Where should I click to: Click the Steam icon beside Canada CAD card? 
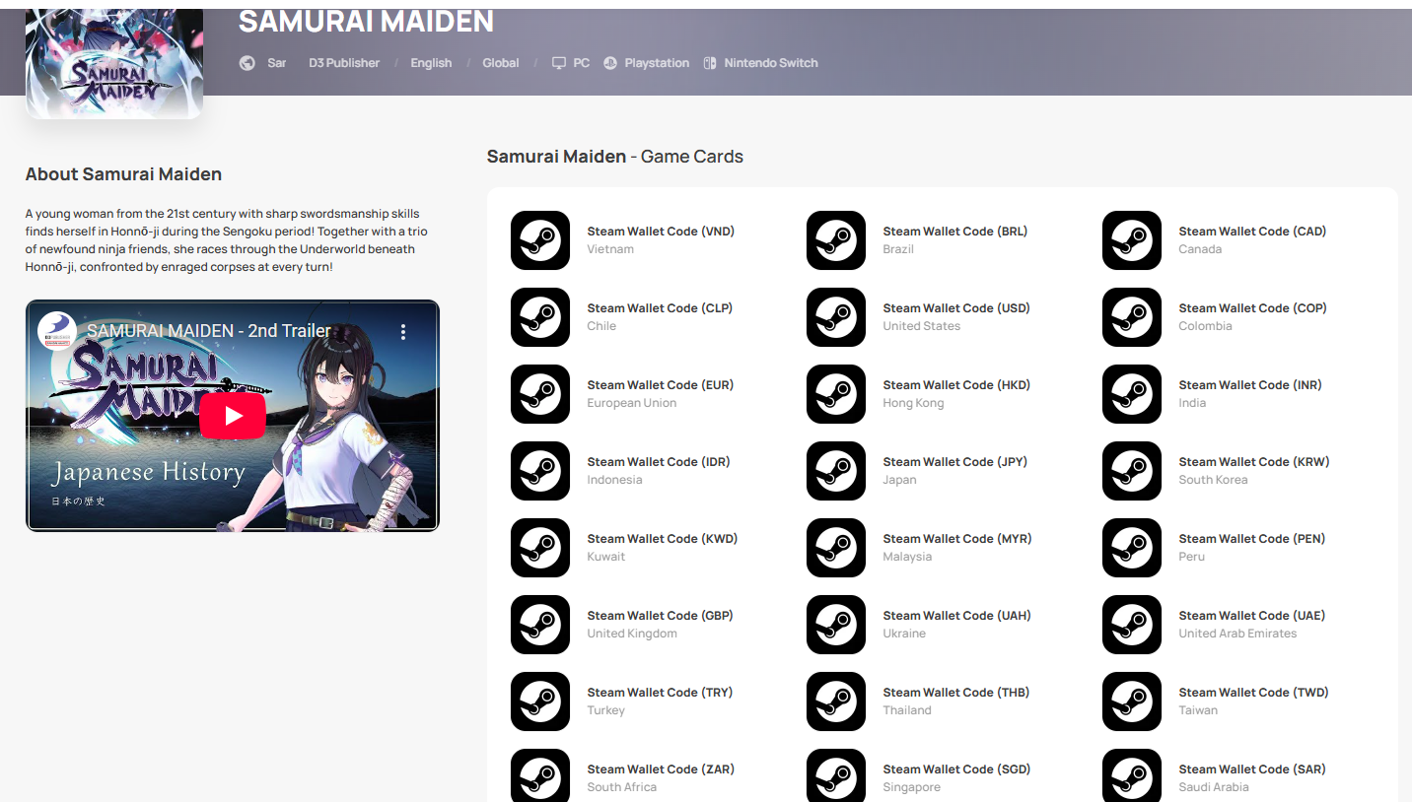click(x=1132, y=240)
